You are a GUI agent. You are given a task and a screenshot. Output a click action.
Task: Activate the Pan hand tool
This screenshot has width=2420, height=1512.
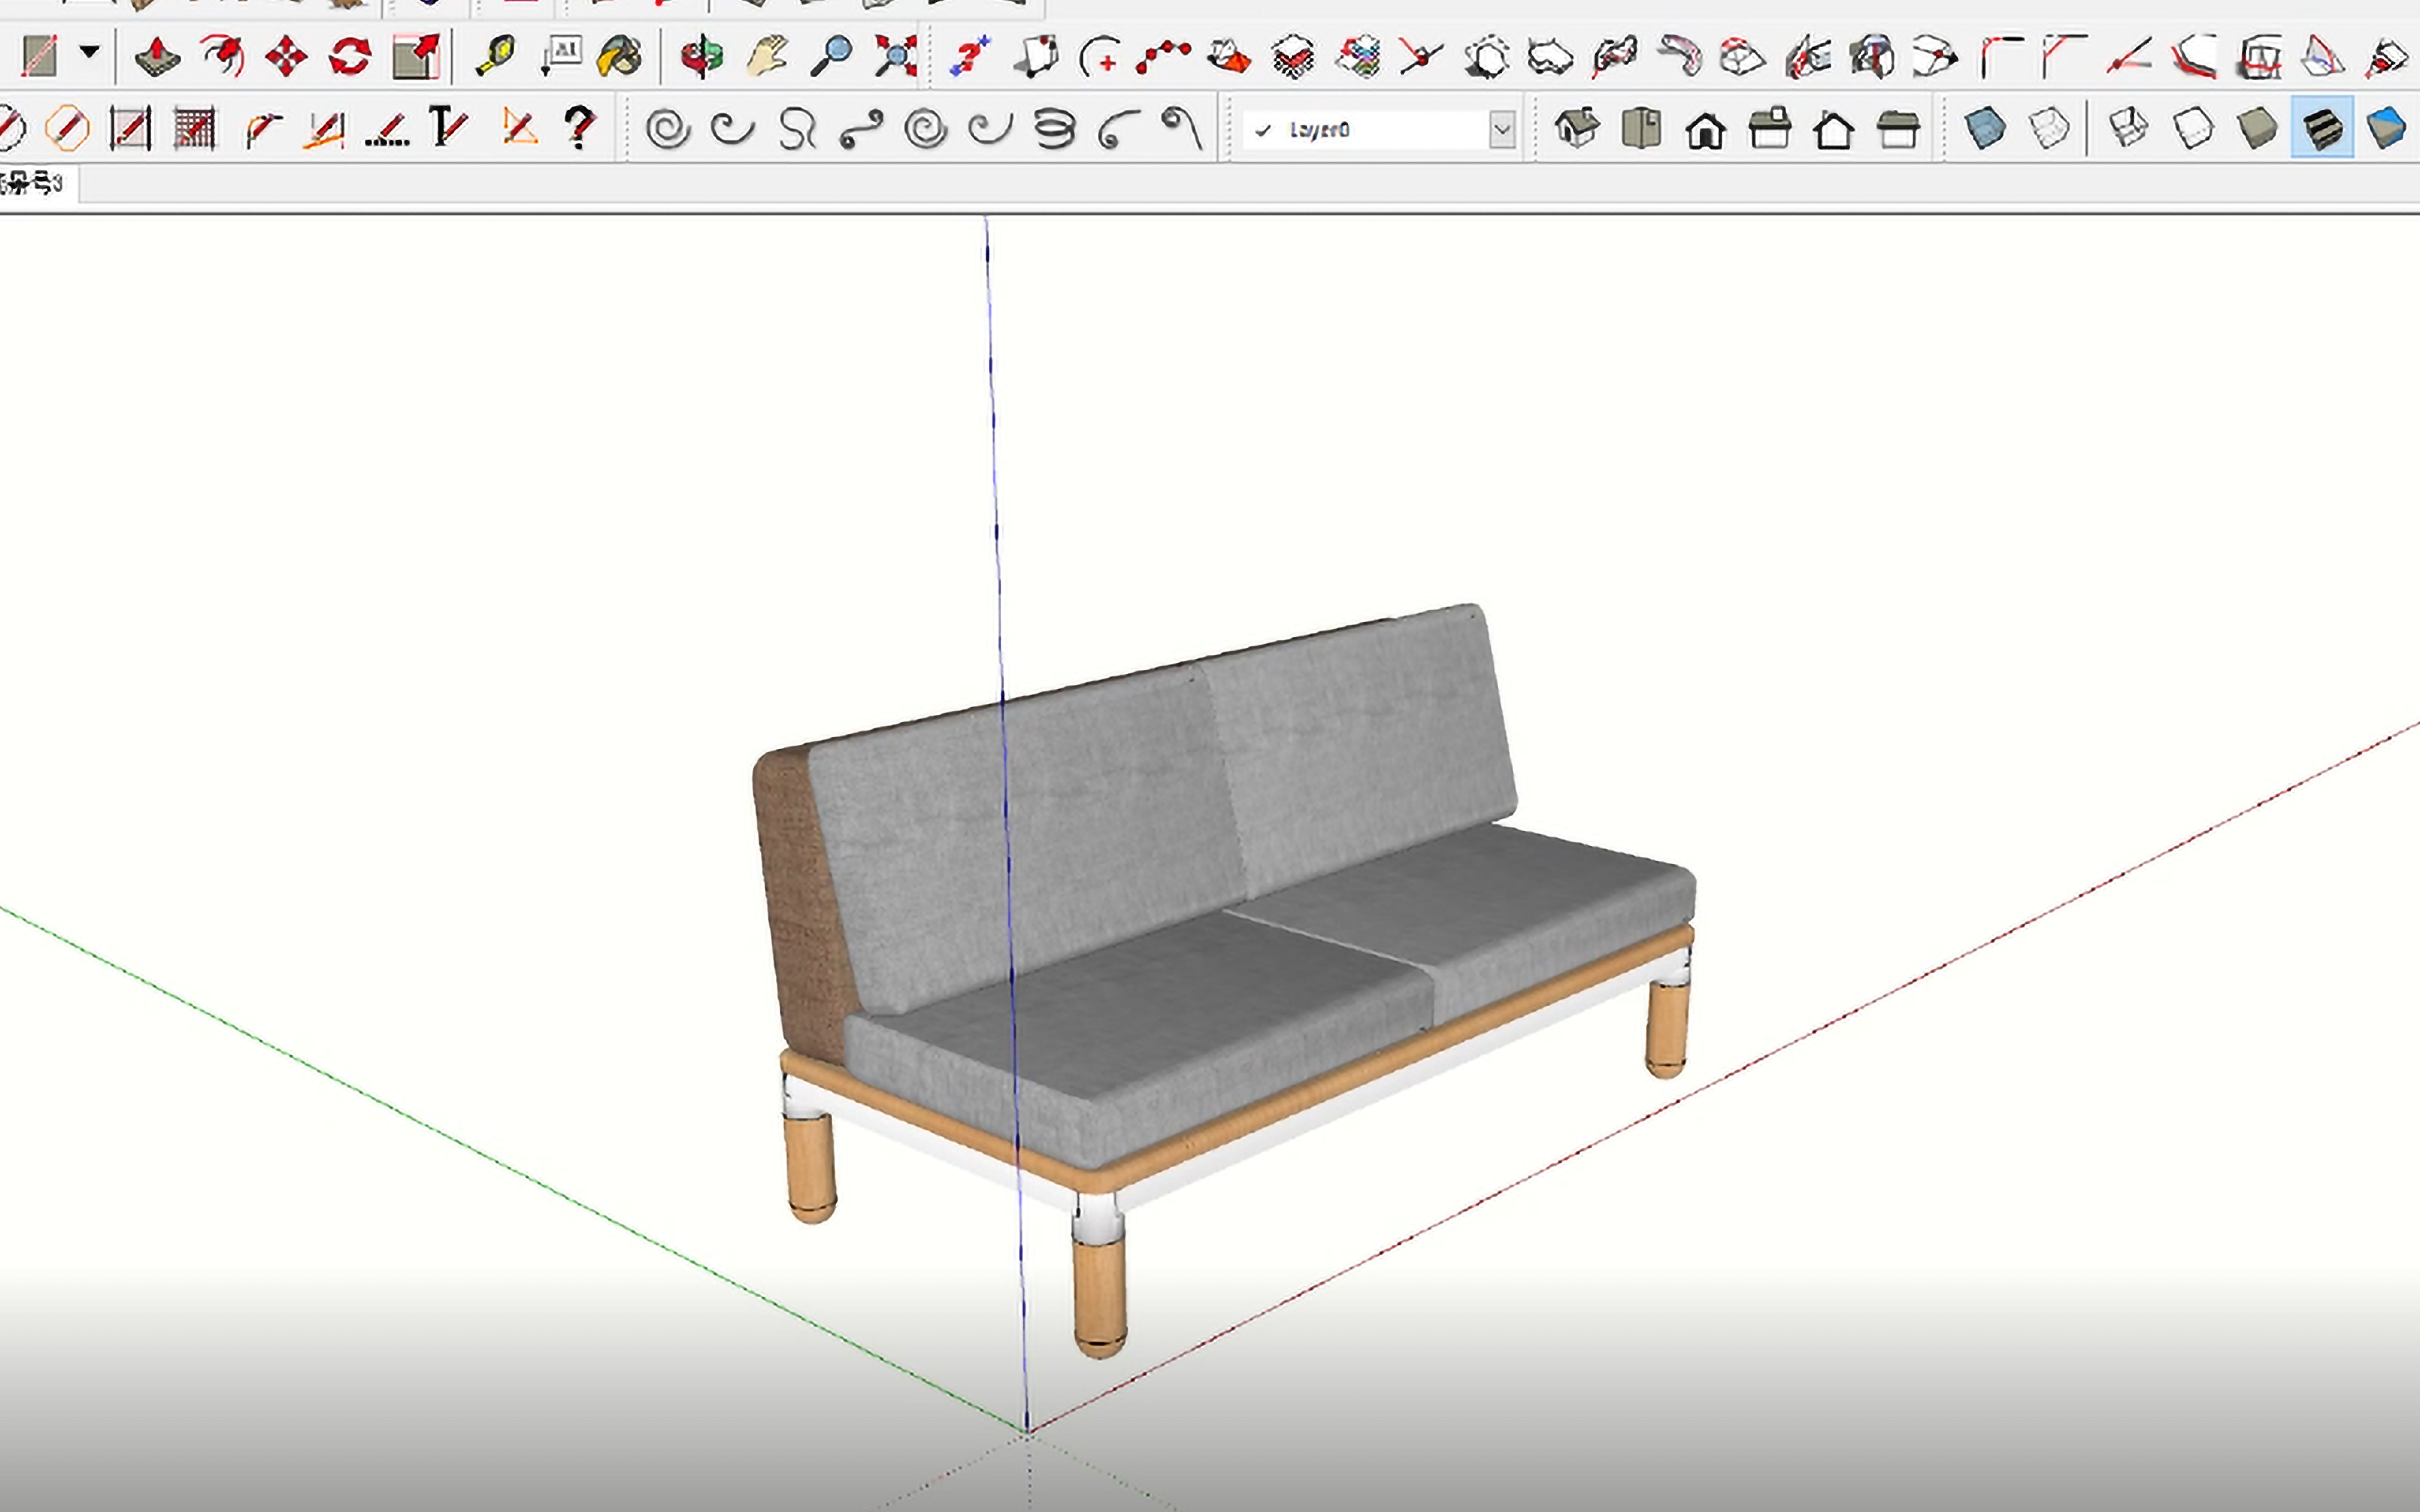point(767,56)
